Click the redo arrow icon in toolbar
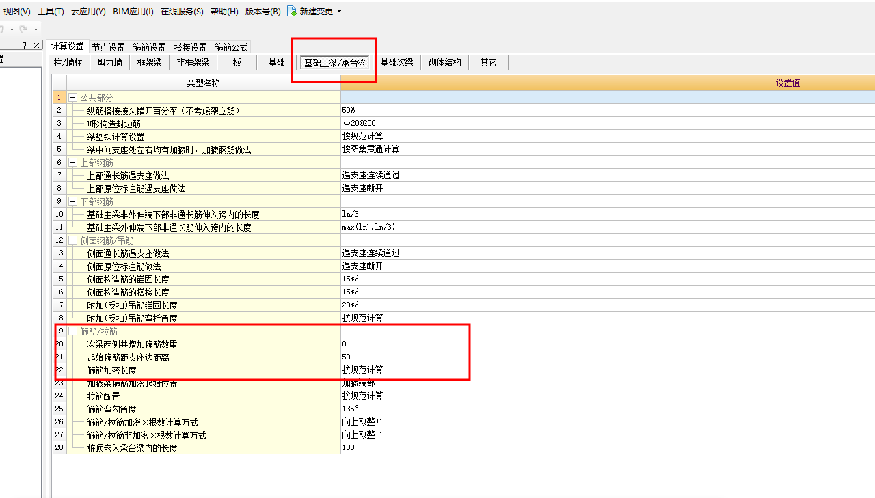Image resolution: width=875 pixels, height=498 pixels. pyautogui.click(x=24, y=29)
